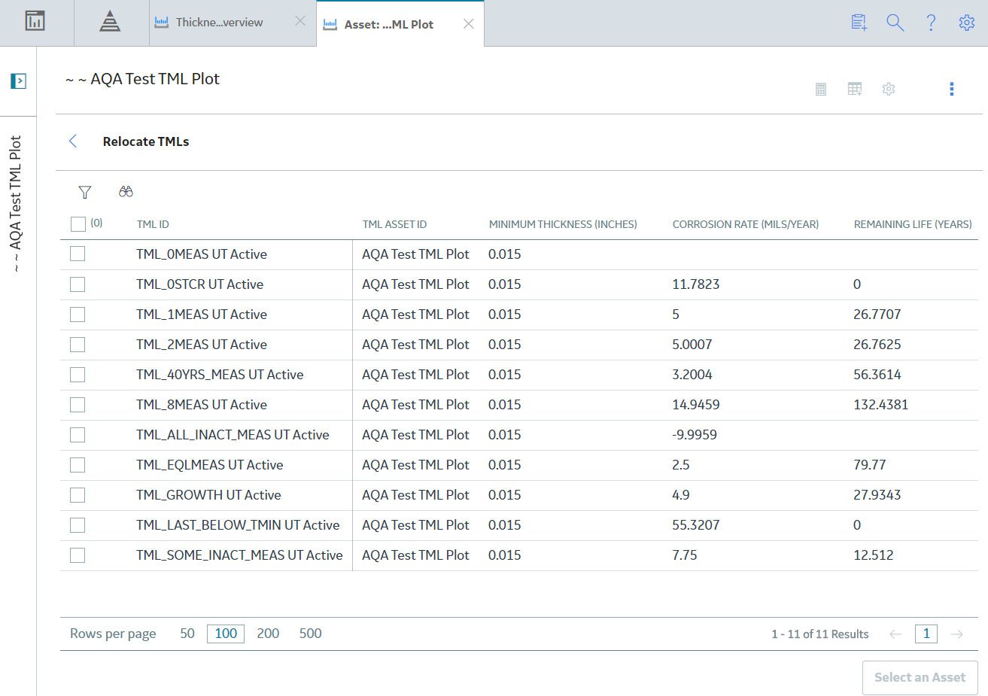Sort by Remaining Life (Years) header
This screenshot has height=696, width=988.
[913, 224]
